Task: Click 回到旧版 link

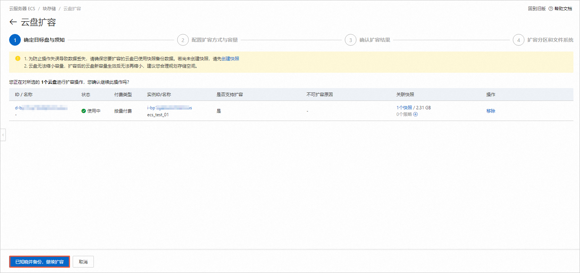Action: tap(537, 9)
